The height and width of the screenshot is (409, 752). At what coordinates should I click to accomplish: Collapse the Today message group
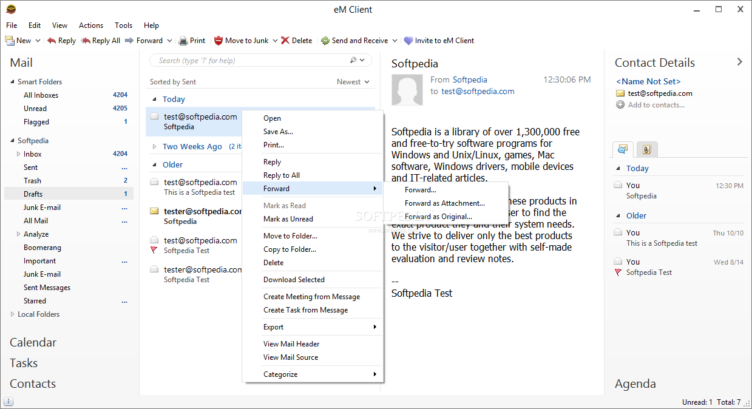[155, 100]
